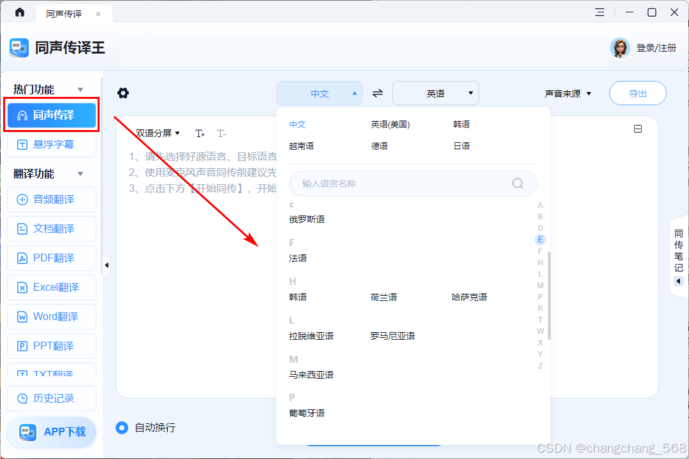Viewport: 689px width, 459px height.
Task: Choose 英语(美国) language
Action: [x=390, y=124]
